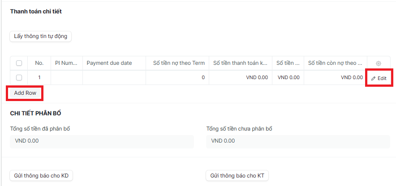396x186 pixels.
Task: Click the No. cell showing row number 1
Action: [39, 78]
